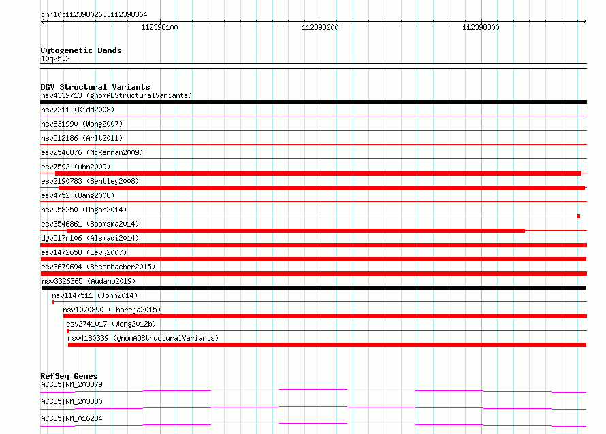The width and height of the screenshot is (606, 434).
Task: Open variant esv4752 (Wang2008)
Action: 78,195
